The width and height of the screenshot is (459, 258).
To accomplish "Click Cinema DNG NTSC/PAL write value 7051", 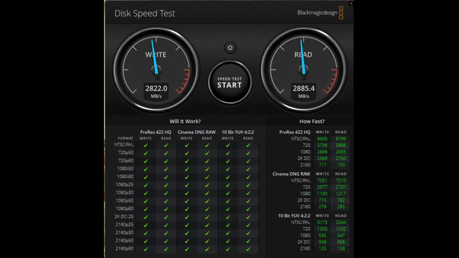I will pos(322,180).
